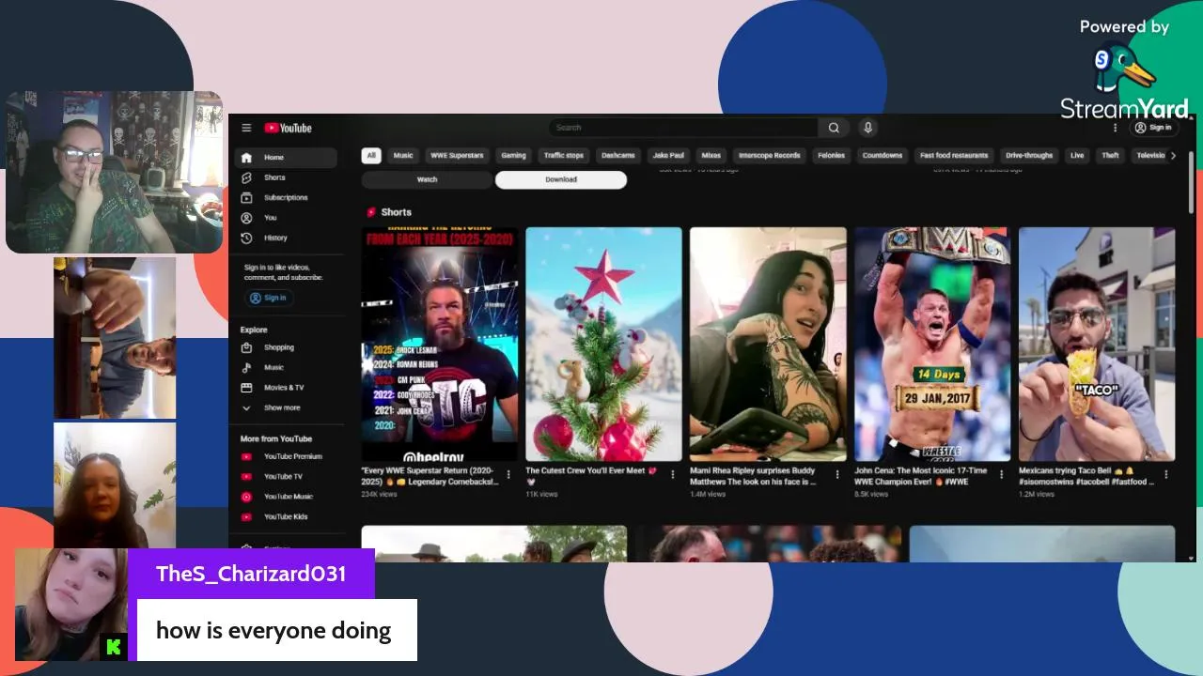Open Subscriptions in the sidebar
The height and width of the screenshot is (676, 1203).
(286, 197)
